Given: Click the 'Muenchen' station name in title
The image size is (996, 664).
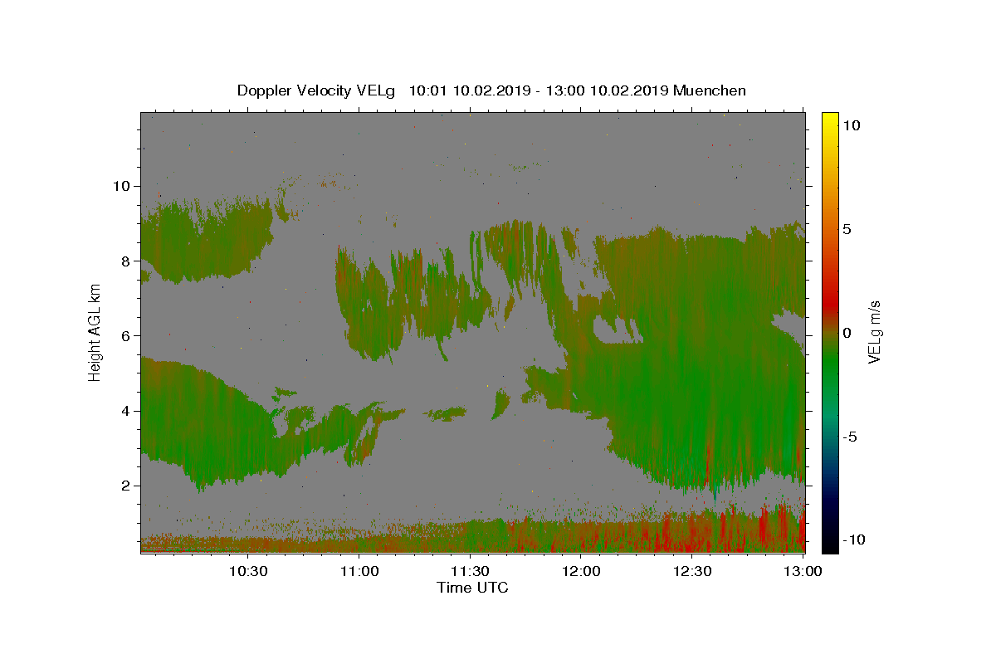Looking at the screenshot, I should tap(710, 90).
